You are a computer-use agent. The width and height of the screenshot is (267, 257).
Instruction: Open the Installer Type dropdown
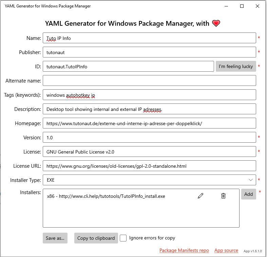tap(149, 180)
